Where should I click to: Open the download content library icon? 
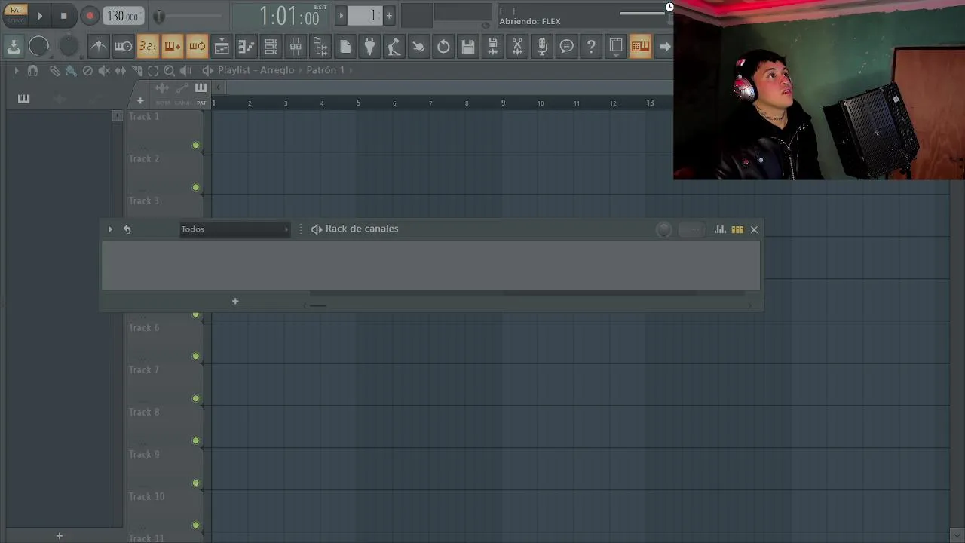coord(14,47)
